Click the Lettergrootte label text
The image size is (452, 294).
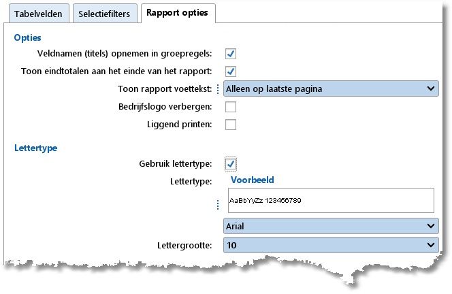(x=181, y=245)
